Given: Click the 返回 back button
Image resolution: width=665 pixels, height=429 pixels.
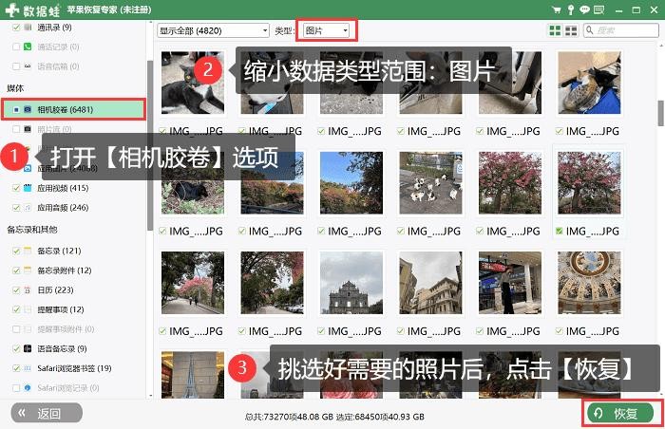Looking at the screenshot, I should tap(47, 413).
